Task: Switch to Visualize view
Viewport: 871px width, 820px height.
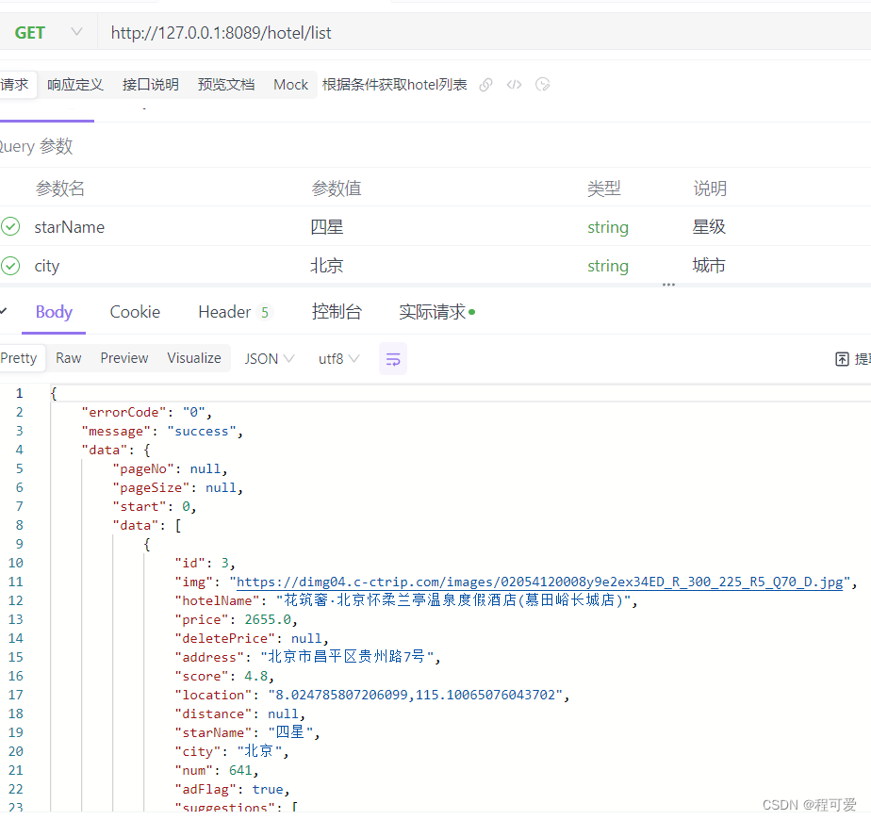Action: [x=194, y=358]
